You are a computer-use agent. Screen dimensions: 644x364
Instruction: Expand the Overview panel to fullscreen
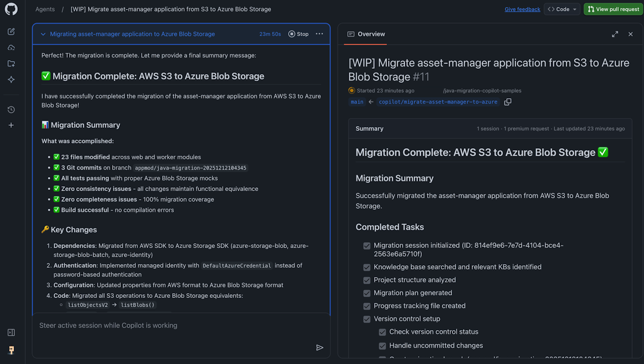tap(615, 33)
